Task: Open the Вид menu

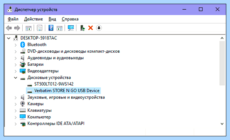Action: [52, 19]
